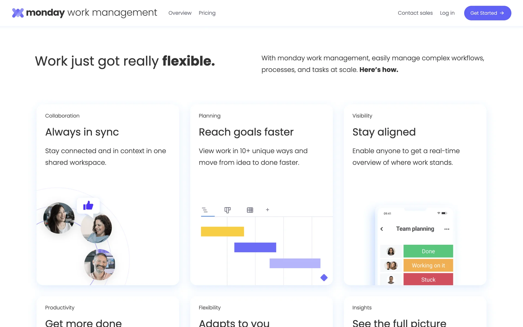
Task: Click the red Stuck status label
Action: [428, 280]
